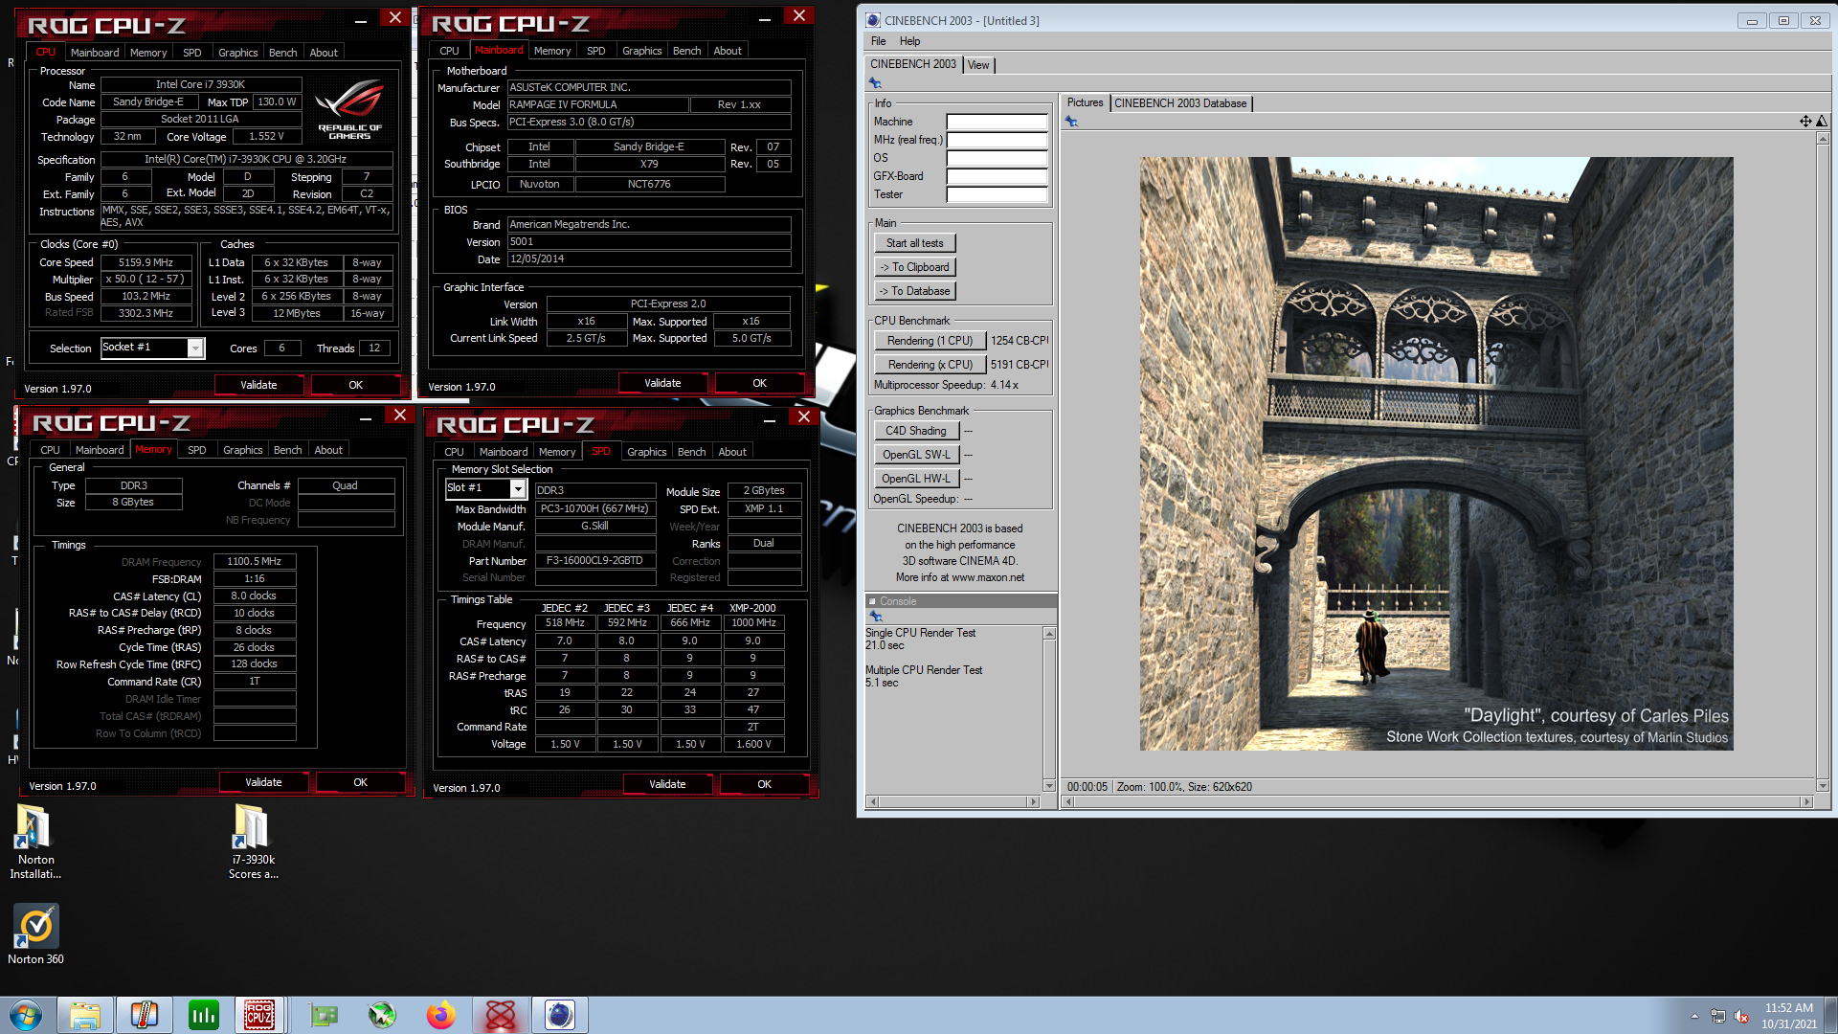Click the Part Number F3-16000CL9-2GBTD
1838x1034 pixels.
(594, 561)
